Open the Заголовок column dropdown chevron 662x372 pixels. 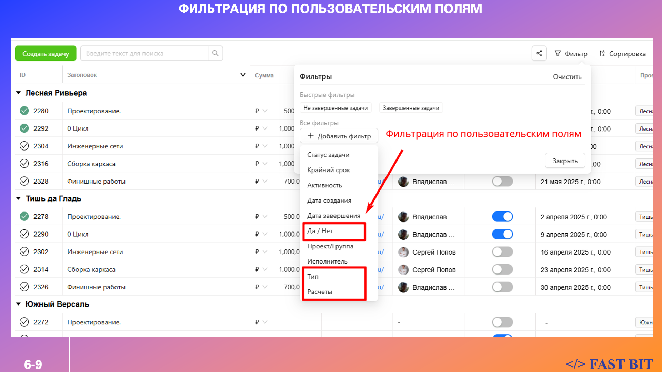(x=243, y=75)
